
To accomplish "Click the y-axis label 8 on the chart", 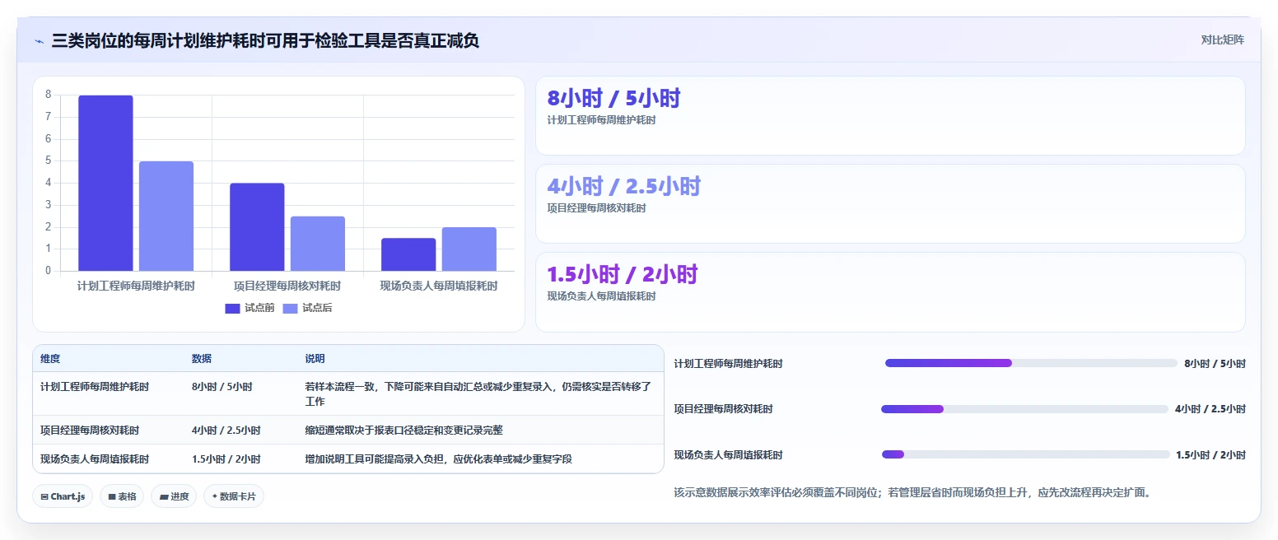I will click(49, 95).
